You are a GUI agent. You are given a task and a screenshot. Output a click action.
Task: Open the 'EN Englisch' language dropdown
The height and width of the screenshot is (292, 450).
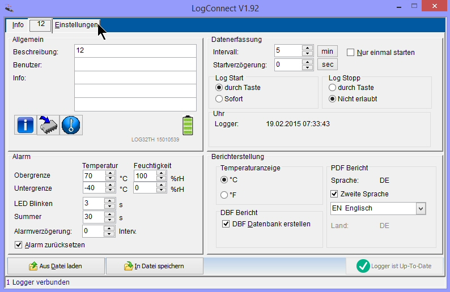click(421, 208)
